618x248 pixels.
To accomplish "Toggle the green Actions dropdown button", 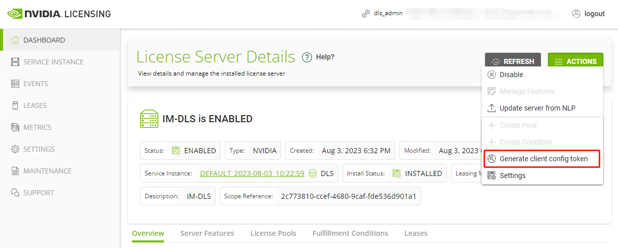I will [x=575, y=61].
